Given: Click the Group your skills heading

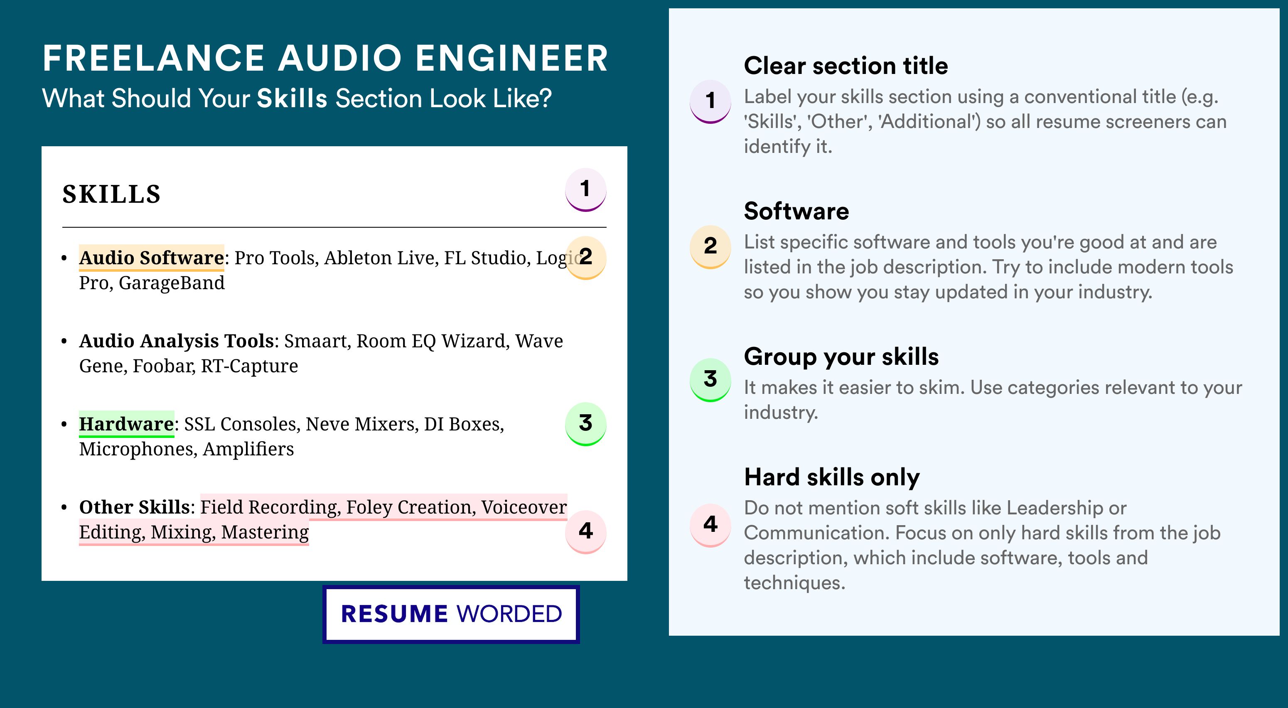Looking at the screenshot, I should click(841, 357).
